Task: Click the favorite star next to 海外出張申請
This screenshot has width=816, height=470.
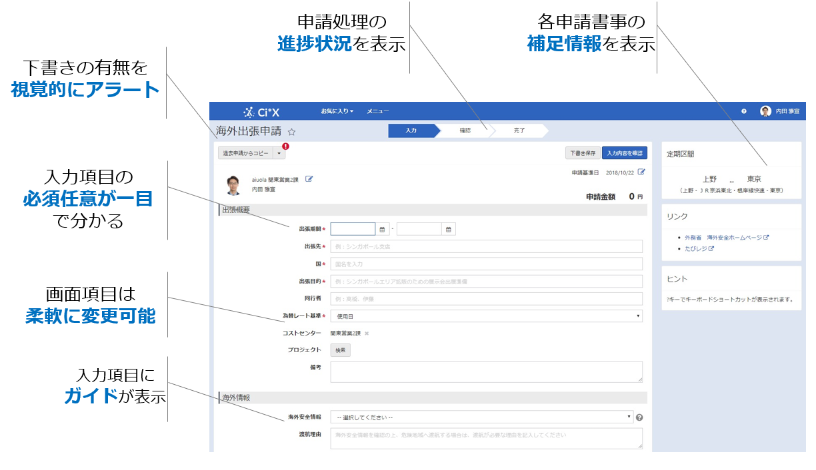Action: (x=291, y=132)
